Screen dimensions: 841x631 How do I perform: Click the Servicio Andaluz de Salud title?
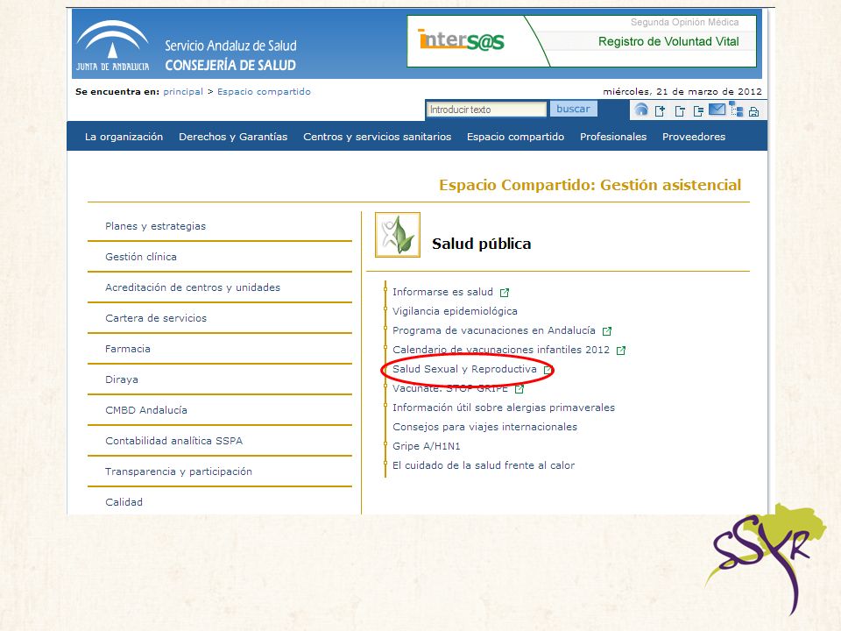pyautogui.click(x=230, y=46)
